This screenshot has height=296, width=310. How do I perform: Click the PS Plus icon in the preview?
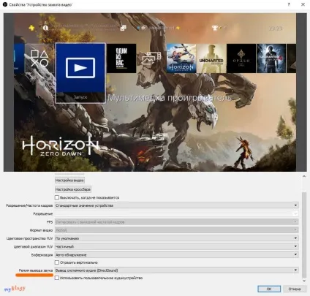(x=31, y=28)
